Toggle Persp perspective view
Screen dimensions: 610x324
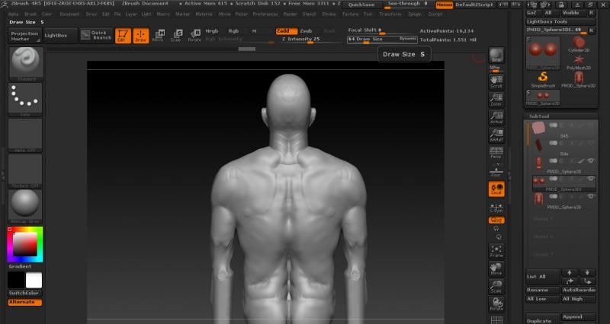point(496,151)
